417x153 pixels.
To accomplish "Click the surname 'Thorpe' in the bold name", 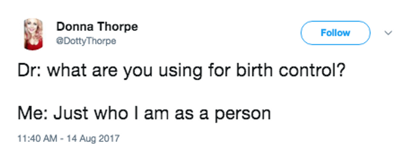I will (117, 27).
